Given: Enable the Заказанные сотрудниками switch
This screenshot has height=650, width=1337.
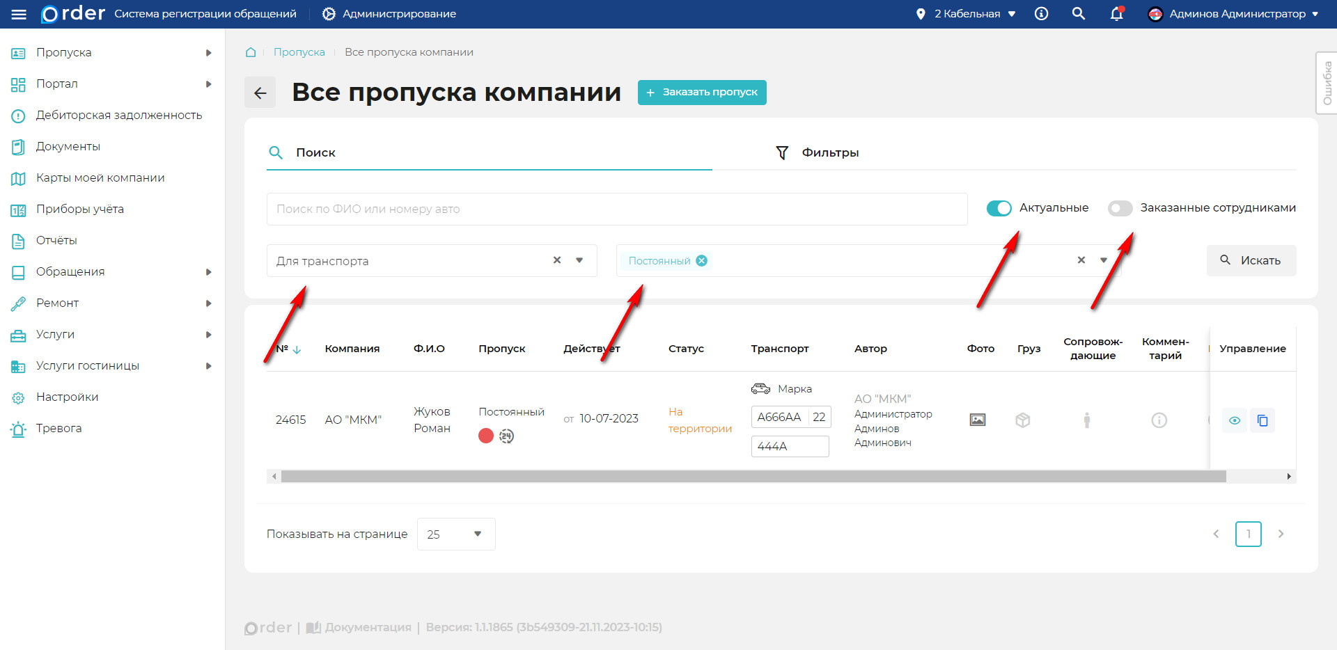Looking at the screenshot, I should tap(1120, 207).
